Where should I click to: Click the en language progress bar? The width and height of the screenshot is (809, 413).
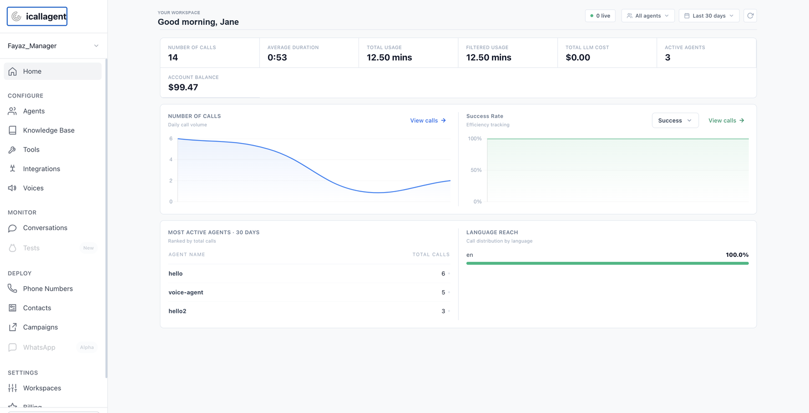tap(607, 263)
